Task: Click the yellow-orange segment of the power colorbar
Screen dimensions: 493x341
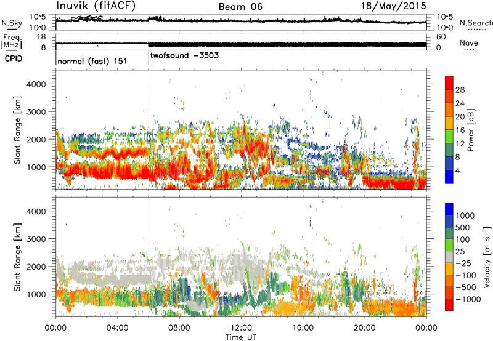Action: pyautogui.click(x=449, y=124)
